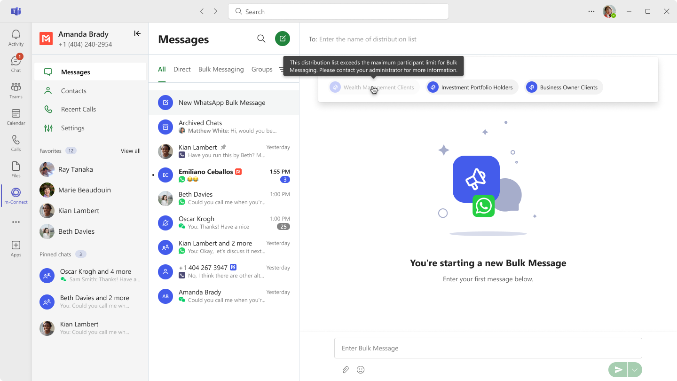Select favorite contact Beth Davies

(x=90, y=231)
